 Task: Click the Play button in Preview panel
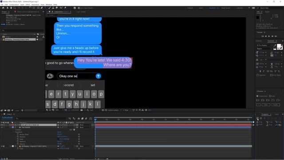(x=269, y=36)
